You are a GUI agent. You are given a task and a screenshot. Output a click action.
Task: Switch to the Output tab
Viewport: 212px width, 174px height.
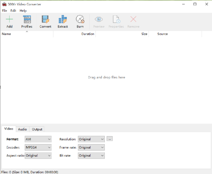tap(37, 129)
